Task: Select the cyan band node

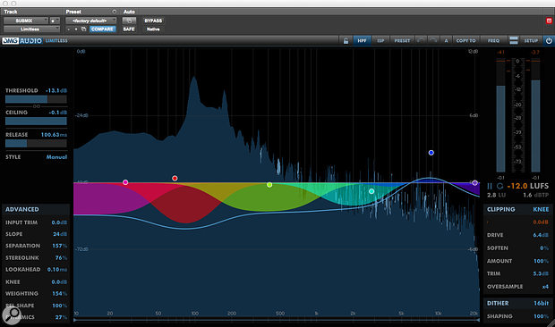Action: pyautogui.click(x=371, y=191)
